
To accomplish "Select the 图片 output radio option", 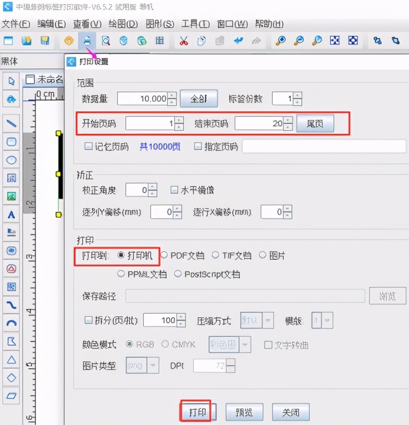I will 262,255.
